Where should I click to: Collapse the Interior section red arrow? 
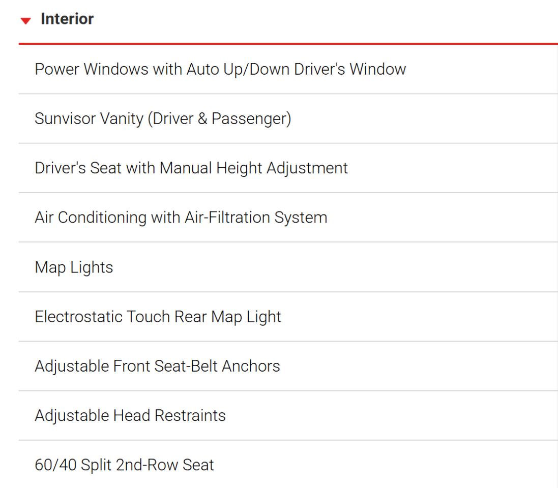click(25, 21)
